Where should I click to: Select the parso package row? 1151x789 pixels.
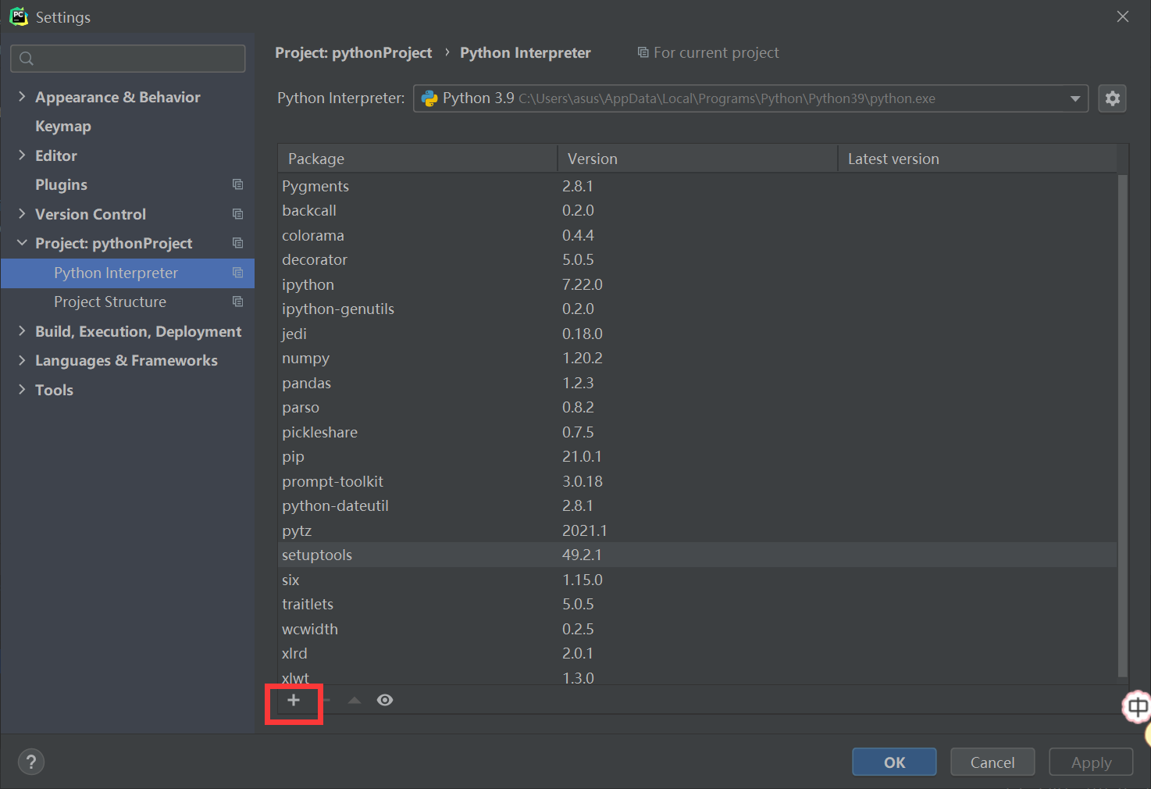click(x=697, y=407)
